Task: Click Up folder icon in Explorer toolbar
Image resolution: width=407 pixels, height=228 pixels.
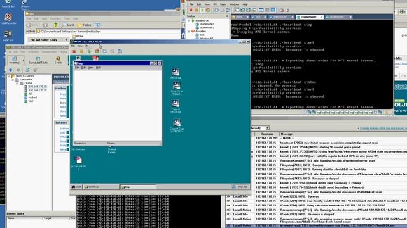Action: pyautogui.click(x=55, y=25)
